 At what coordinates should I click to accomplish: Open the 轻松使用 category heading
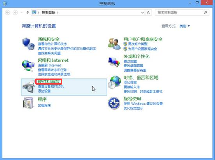point(132,99)
